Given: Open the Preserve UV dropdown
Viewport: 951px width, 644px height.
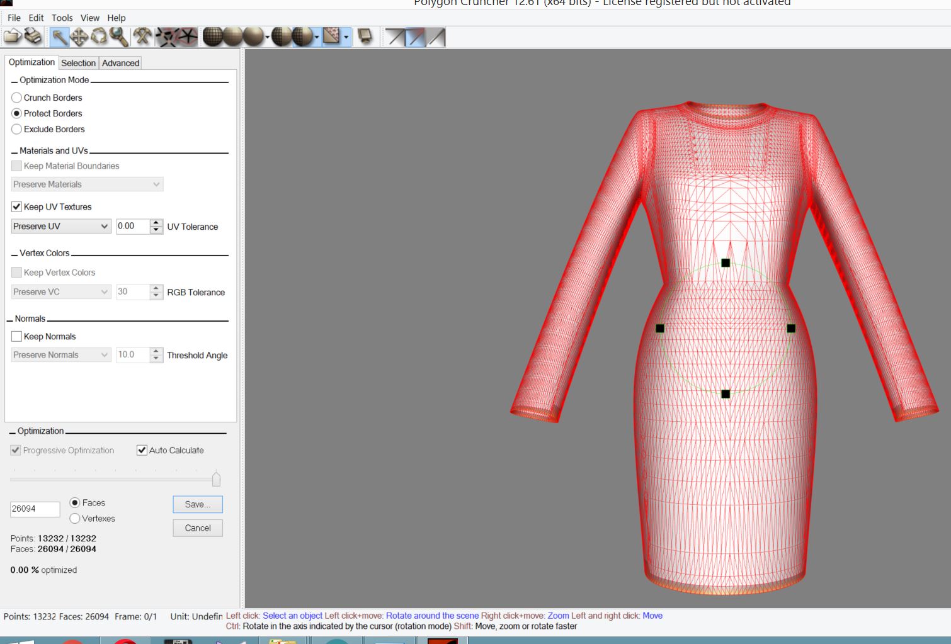Looking at the screenshot, I should click(61, 226).
